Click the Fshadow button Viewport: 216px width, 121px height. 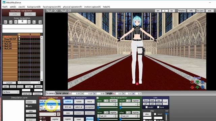click(182, 11)
